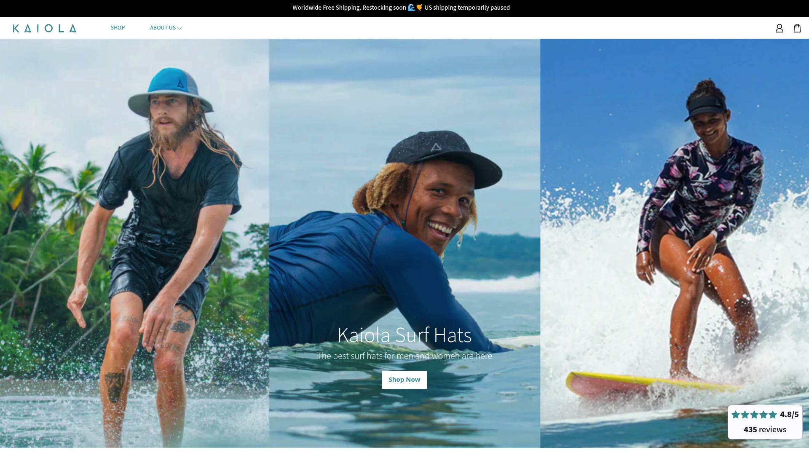Click the 435 reviews text

click(765, 430)
